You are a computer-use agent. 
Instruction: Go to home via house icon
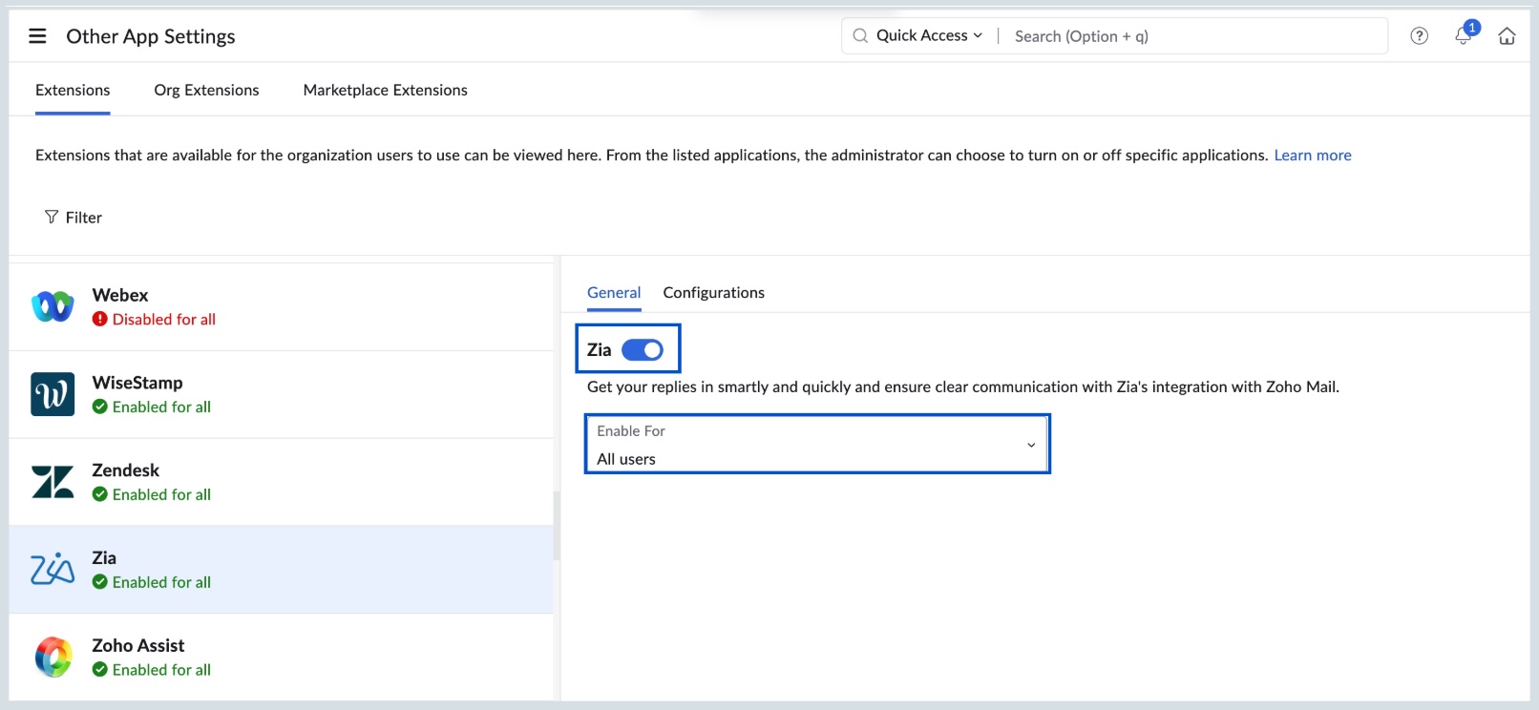pyautogui.click(x=1507, y=36)
